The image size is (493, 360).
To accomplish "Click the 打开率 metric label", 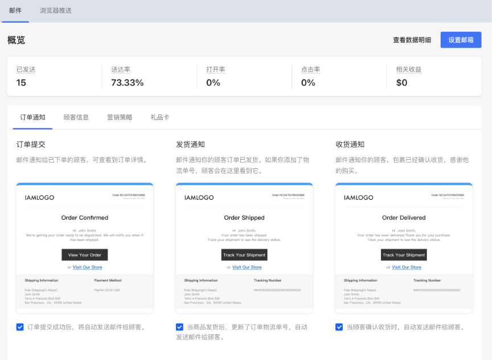I will (216, 69).
